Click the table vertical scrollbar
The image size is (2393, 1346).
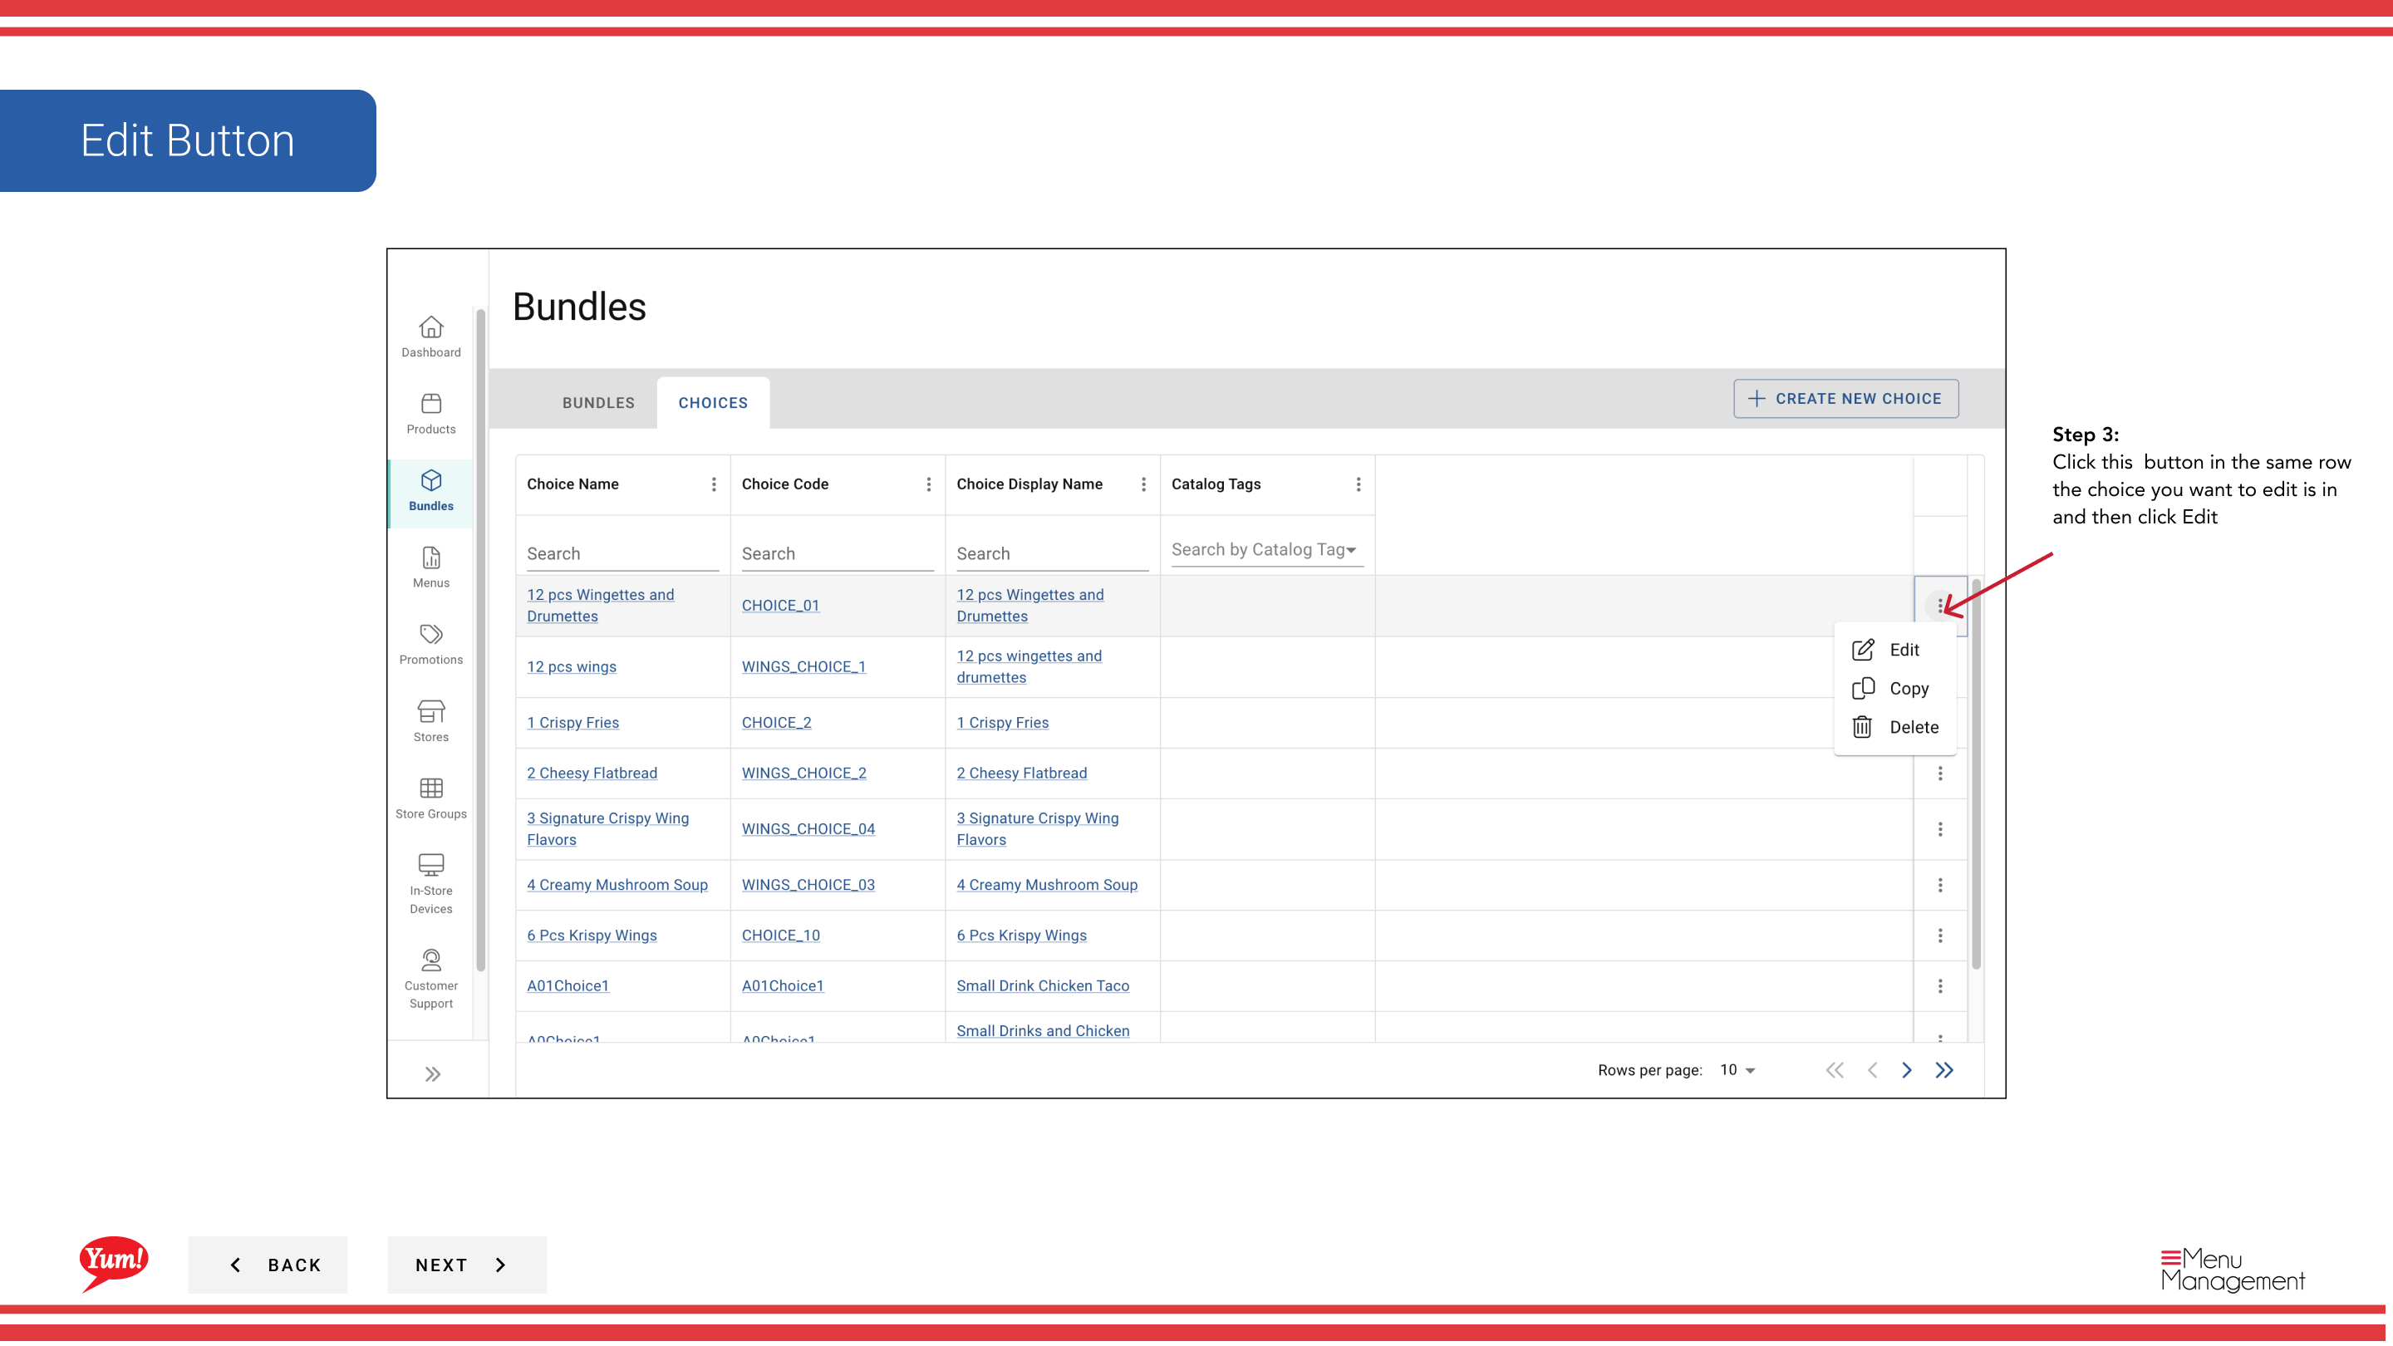pyautogui.click(x=1976, y=773)
